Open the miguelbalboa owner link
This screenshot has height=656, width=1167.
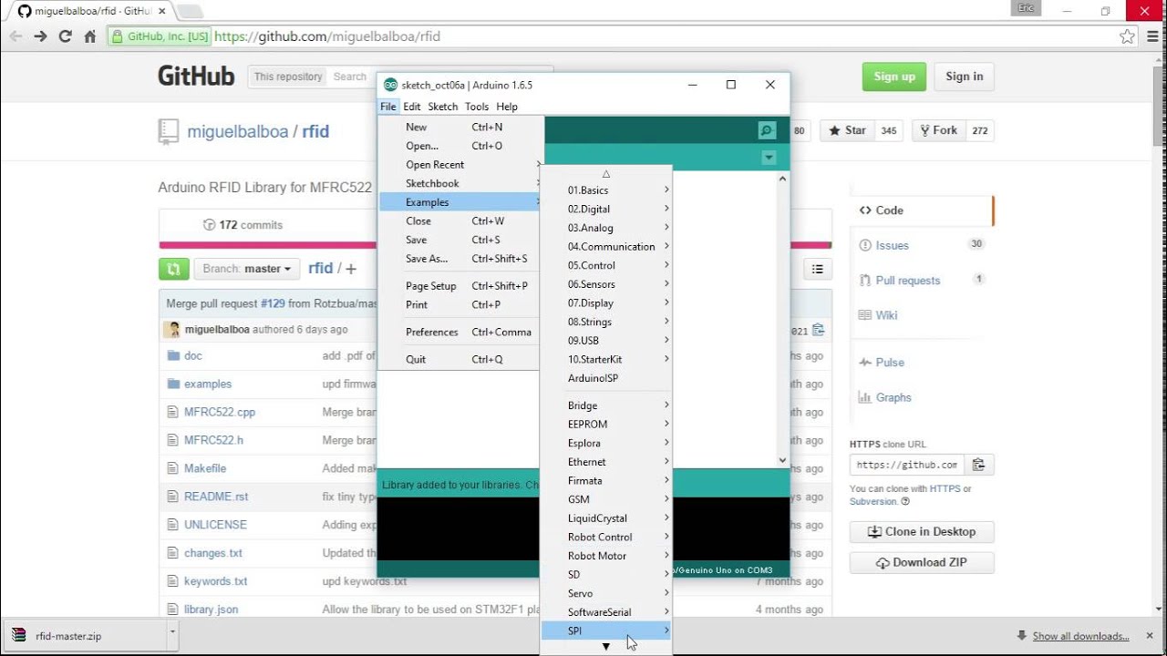(x=238, y=131)
